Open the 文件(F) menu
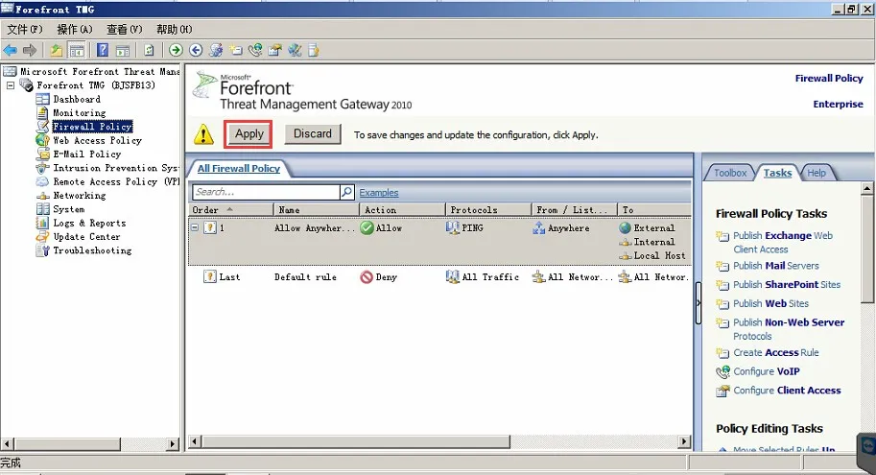Screen dimensions: 876x475 tap(25, 29)
